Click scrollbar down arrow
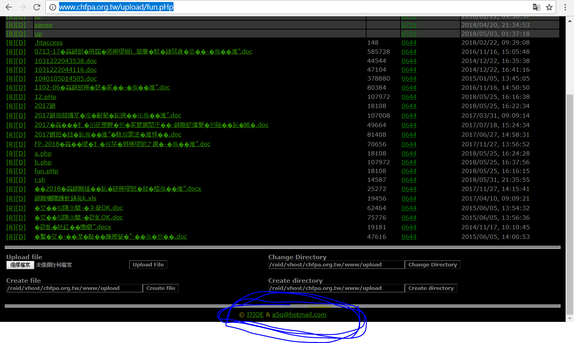 coord(570,318)
